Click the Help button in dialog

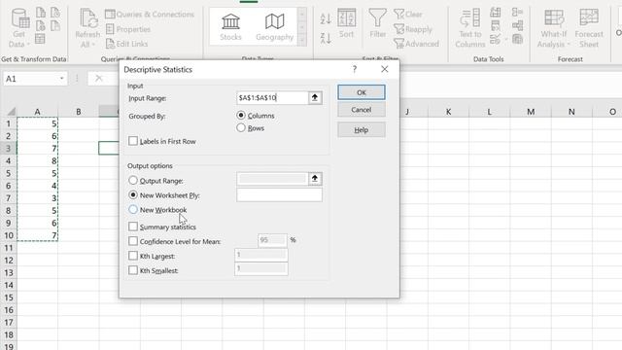[x=361, y=129]
